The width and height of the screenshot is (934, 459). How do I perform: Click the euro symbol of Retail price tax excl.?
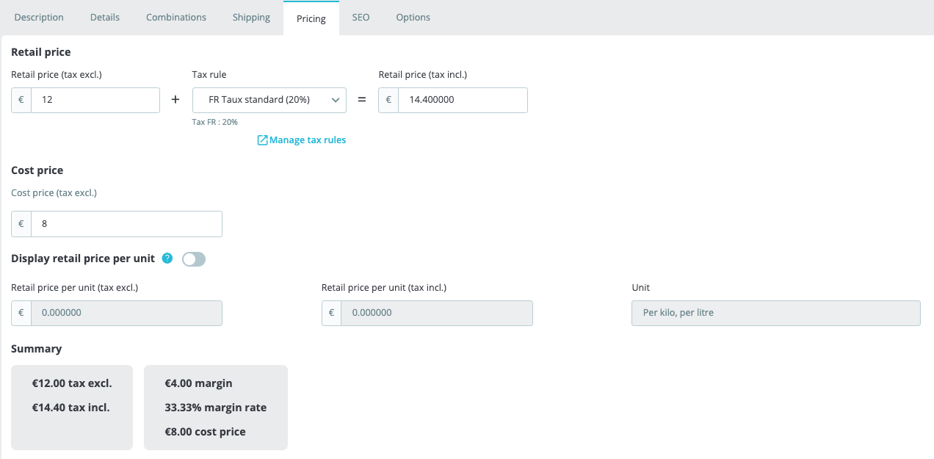point(21,100)
